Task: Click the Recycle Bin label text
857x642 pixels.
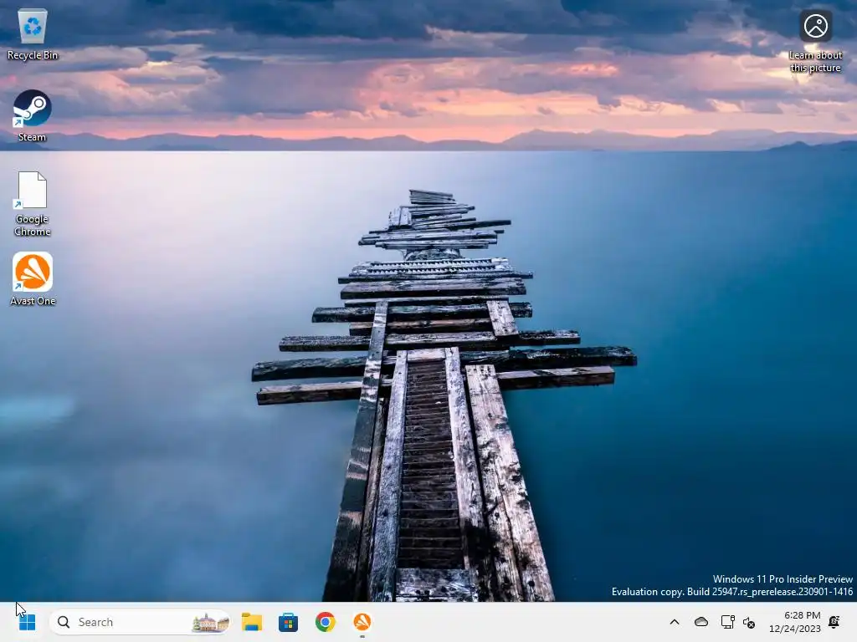Action: (33, 55)
